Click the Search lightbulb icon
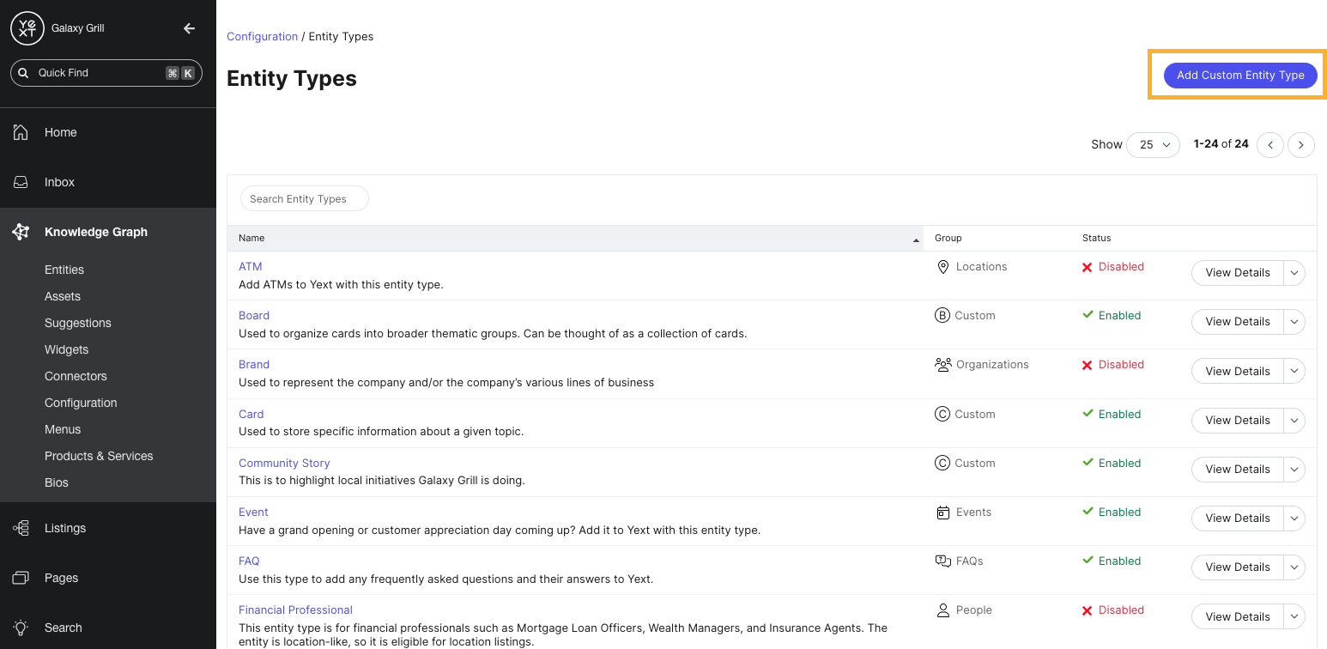 point(21,628)
